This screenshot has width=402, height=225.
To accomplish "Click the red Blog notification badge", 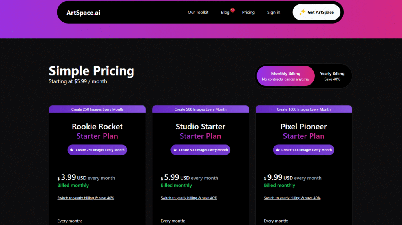I will [232, 10].
